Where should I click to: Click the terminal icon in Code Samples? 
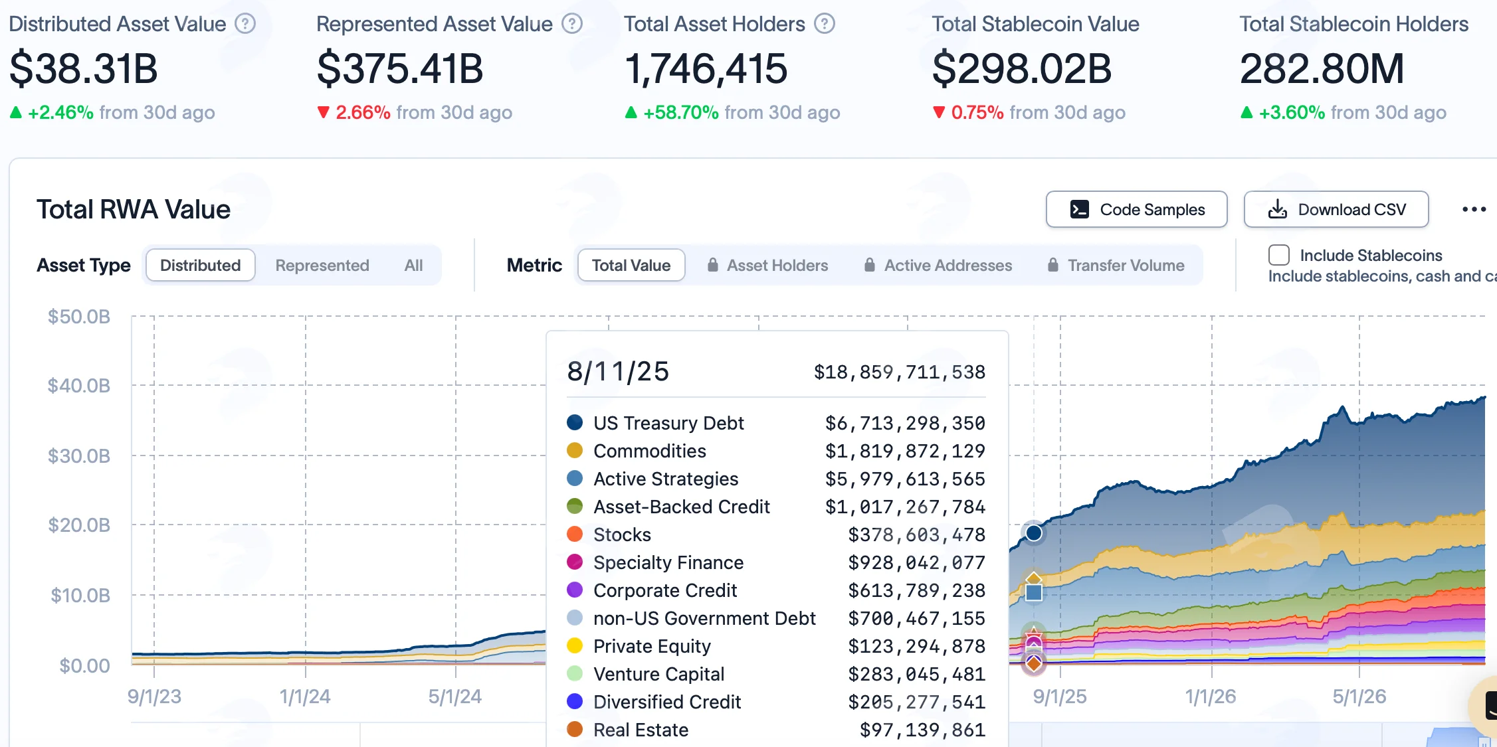click(1080, 210)
